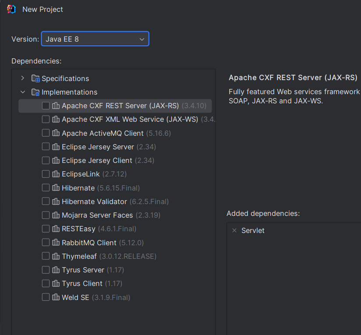Open the Version dropdown showing Java EE 8
This screenshot has height=335, width=361.
(95, 39)
